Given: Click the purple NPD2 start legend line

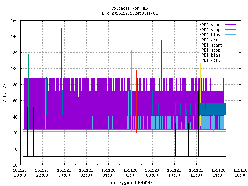Looking at the screenshot, I should click(x=231, y=25).
